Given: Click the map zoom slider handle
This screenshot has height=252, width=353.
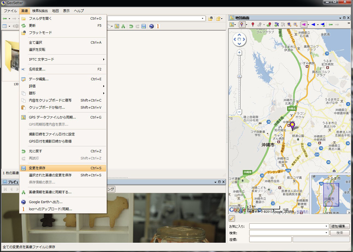Looking at the screenshot, I should pos(239,76).
